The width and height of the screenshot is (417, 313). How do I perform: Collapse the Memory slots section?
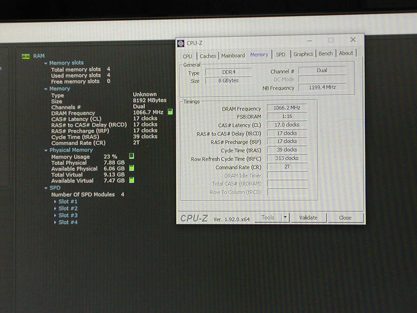coord(46,63)
